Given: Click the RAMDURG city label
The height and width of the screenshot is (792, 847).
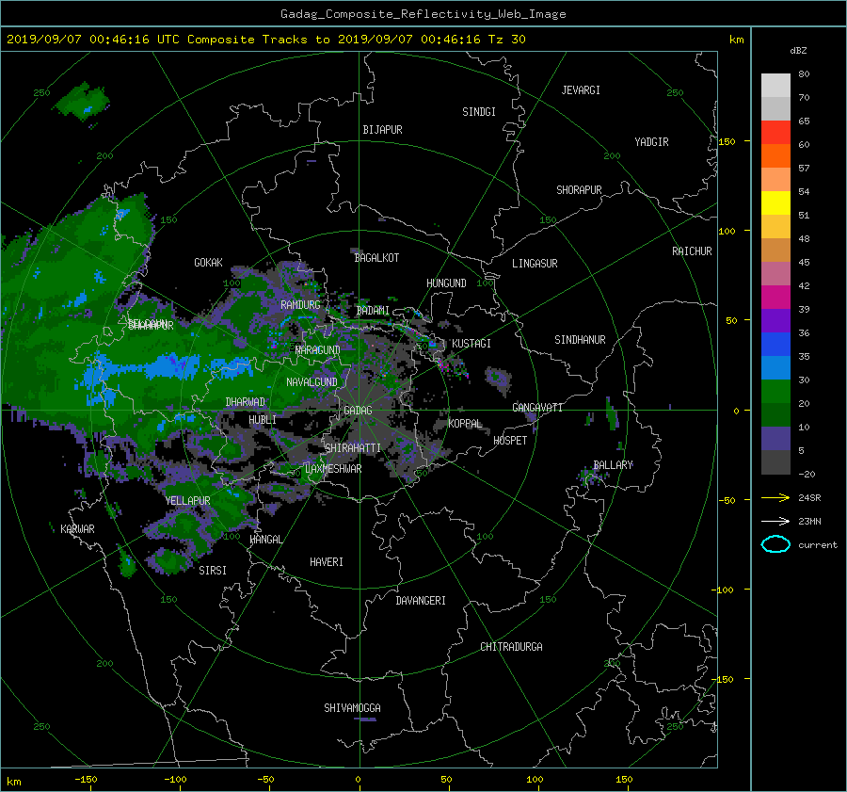Looking at the screenshot, I should pos(300,305).
